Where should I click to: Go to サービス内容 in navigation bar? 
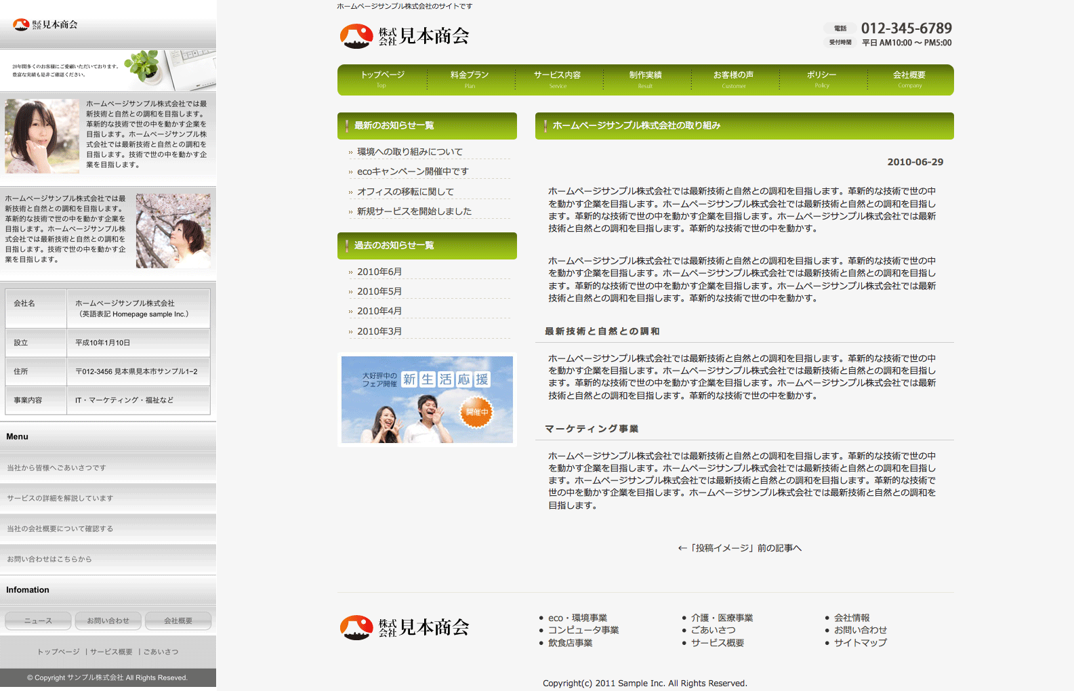click(557, 79)
